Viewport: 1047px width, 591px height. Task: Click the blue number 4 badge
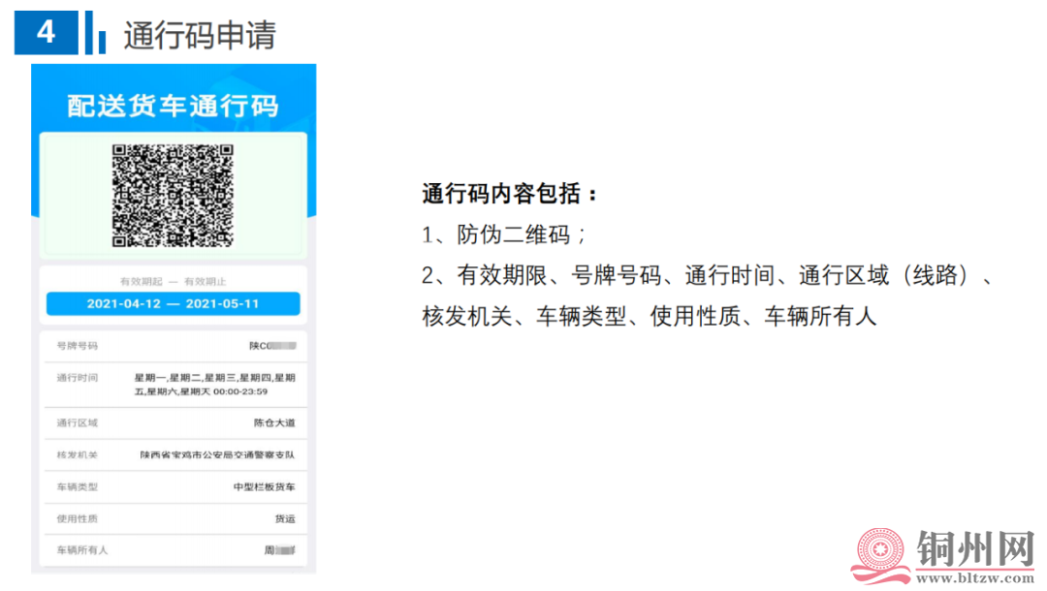(47, 32)
